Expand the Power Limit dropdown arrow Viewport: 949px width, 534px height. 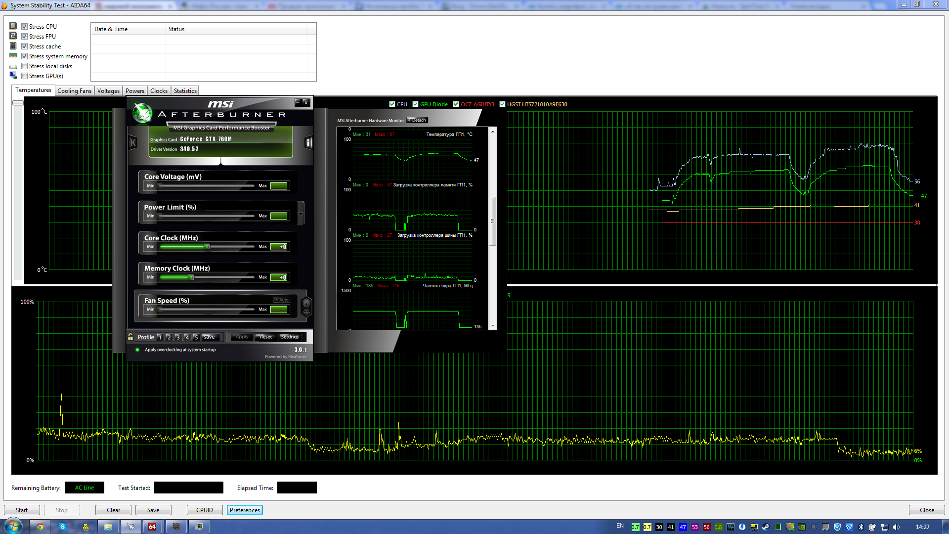(x=301, y=214)
